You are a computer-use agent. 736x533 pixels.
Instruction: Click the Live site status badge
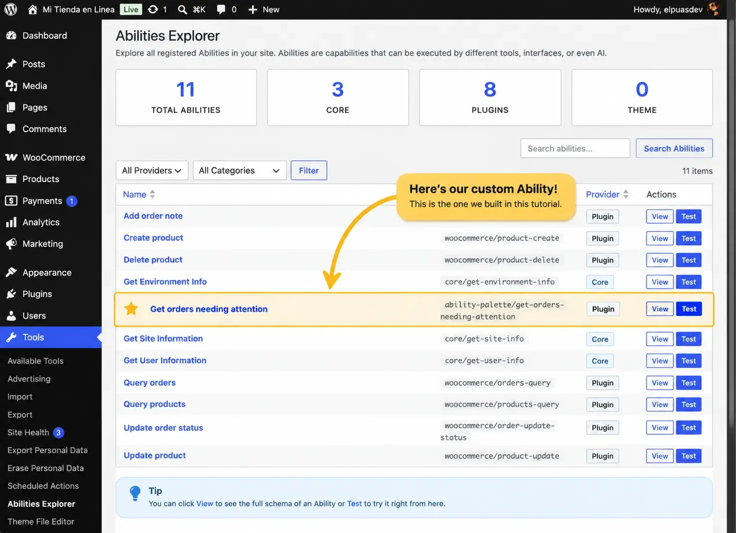pyautogui.click(x=131, y=9)
